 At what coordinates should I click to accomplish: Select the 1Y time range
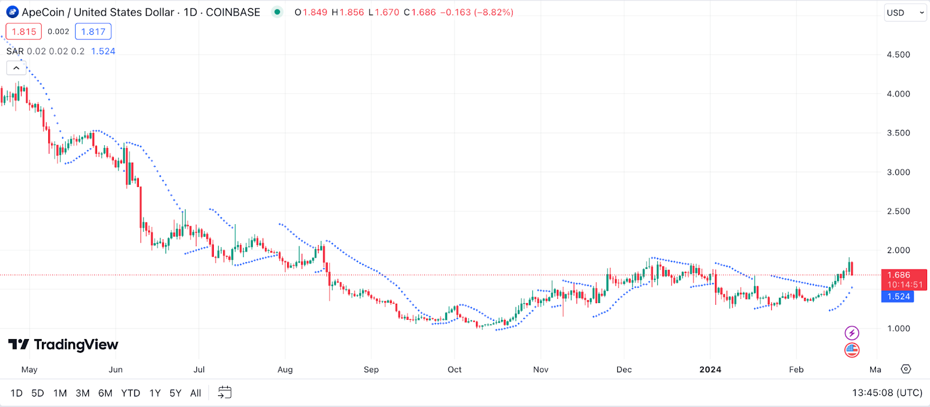(x=155, y=393)
